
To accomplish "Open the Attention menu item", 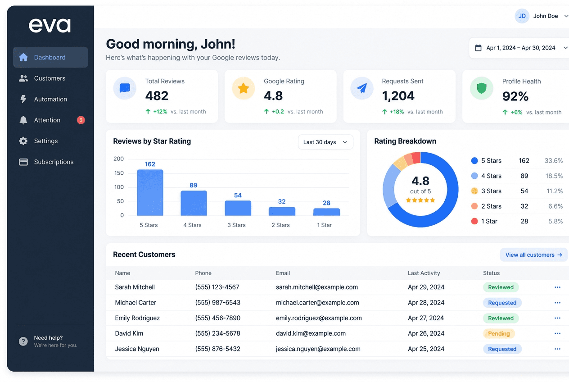I will pyautogui.click(x=50, y=120).
